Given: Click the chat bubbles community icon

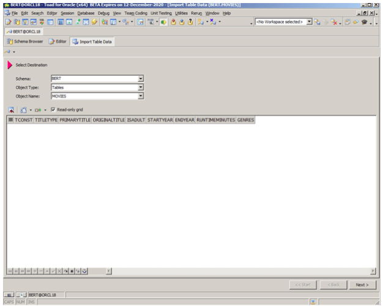Looking at the screenshot, I should coord(356,22).
